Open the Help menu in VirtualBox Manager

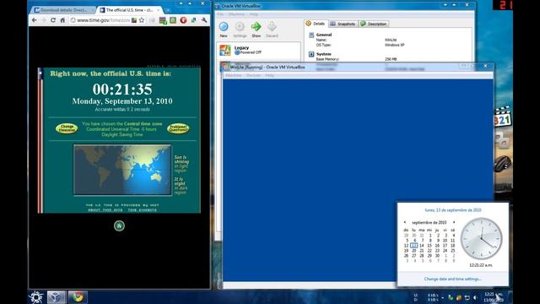coord(254,14)
